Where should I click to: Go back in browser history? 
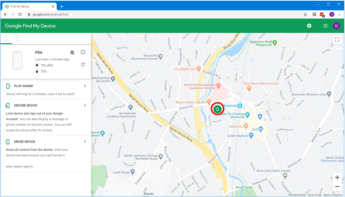[6, 14]
